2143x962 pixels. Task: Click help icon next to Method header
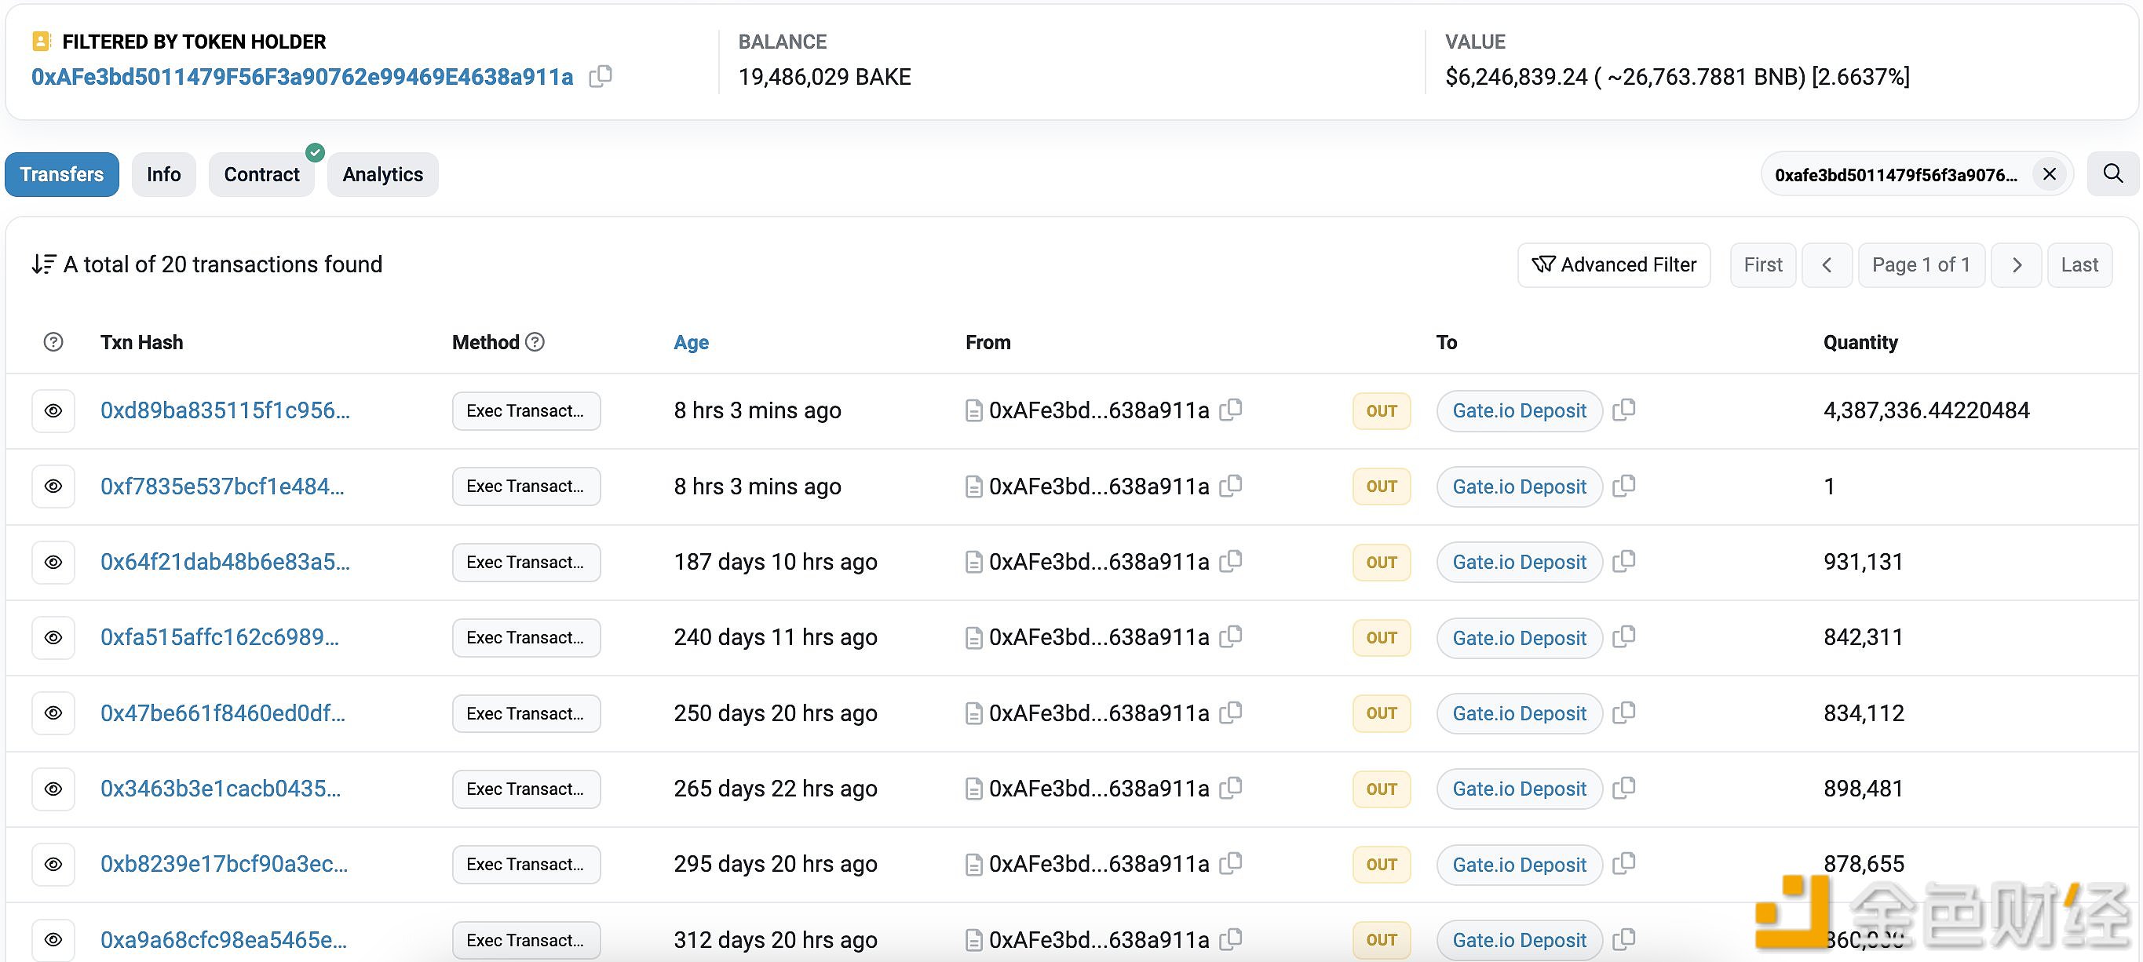[535, 342]
